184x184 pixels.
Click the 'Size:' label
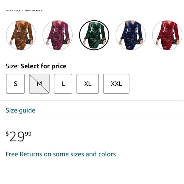[12, 66]
